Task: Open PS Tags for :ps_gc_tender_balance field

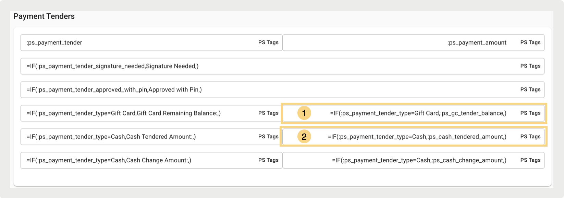Action: (x=530, y=113)
